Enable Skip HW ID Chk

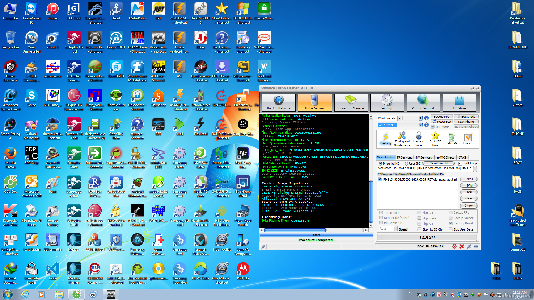[x=419, y=229]
